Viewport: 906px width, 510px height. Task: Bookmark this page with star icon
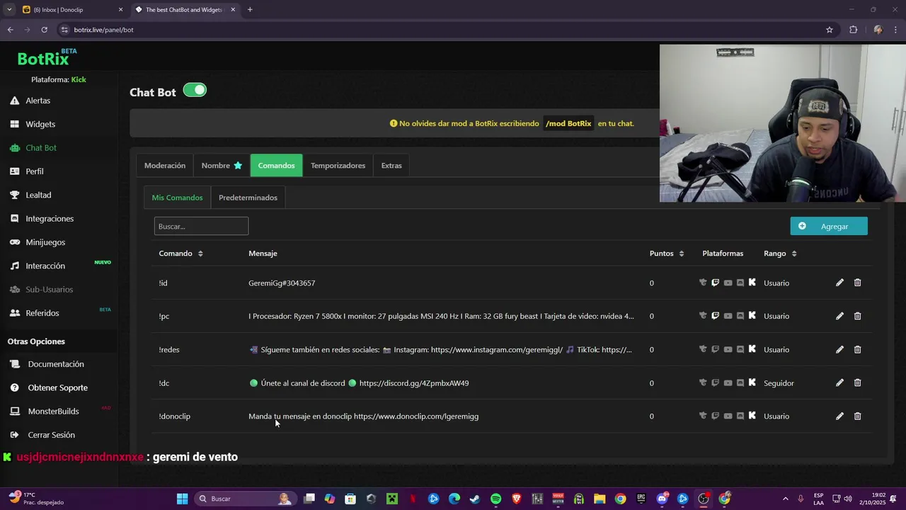pyautogui.click(x=830, y=30)
